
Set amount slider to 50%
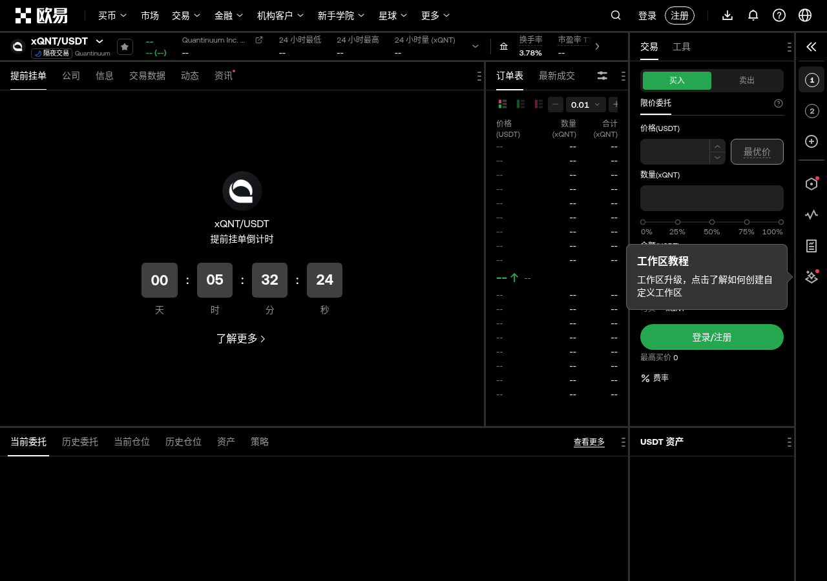click(x=712, y=222)
